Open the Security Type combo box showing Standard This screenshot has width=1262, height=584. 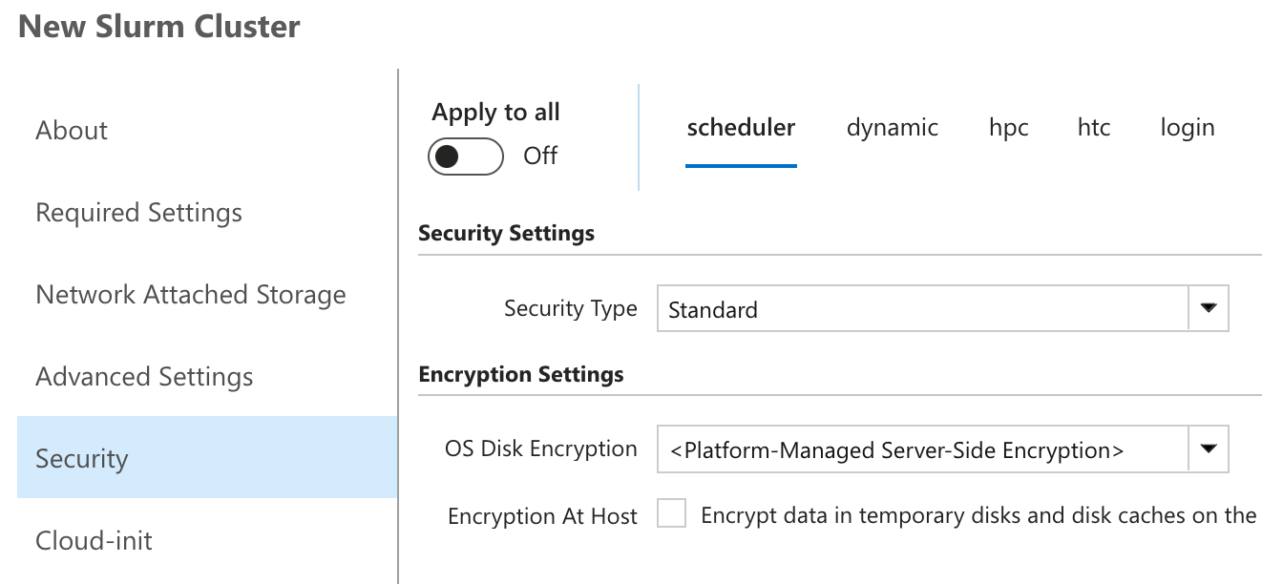click(922, 309)
